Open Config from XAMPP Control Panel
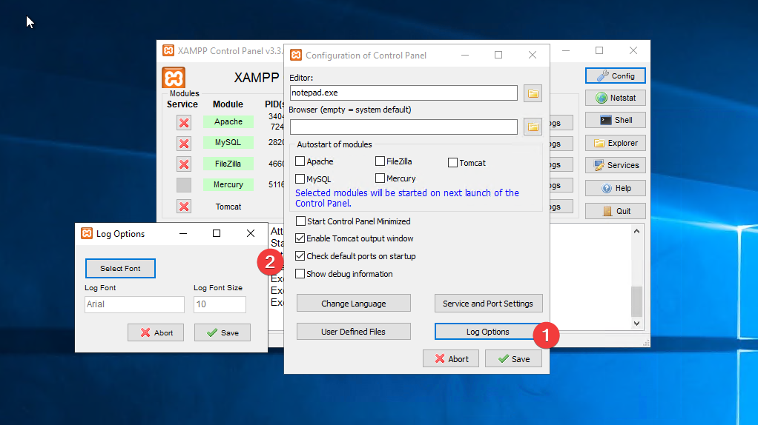Viewport: 758px width, 425px height. (616, 76)
